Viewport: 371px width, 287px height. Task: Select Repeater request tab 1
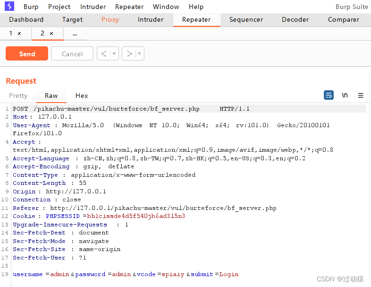pos(11,33)
